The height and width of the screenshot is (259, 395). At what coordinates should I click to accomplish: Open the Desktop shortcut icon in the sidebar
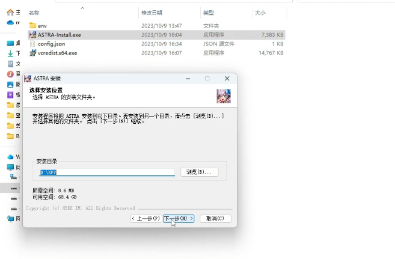[10, 43]
